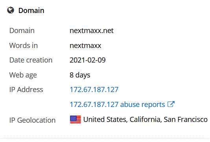Click the Web age row label

point(23,75)
